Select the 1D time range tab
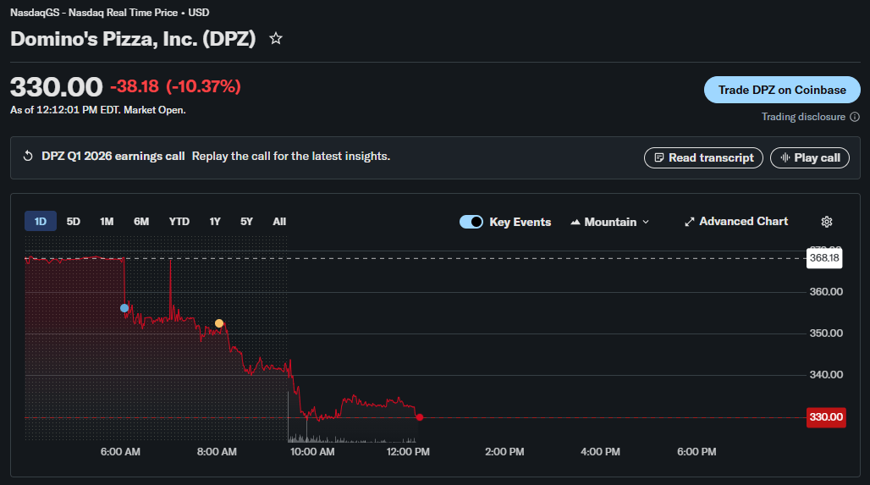870x485 pixels. 41,222
